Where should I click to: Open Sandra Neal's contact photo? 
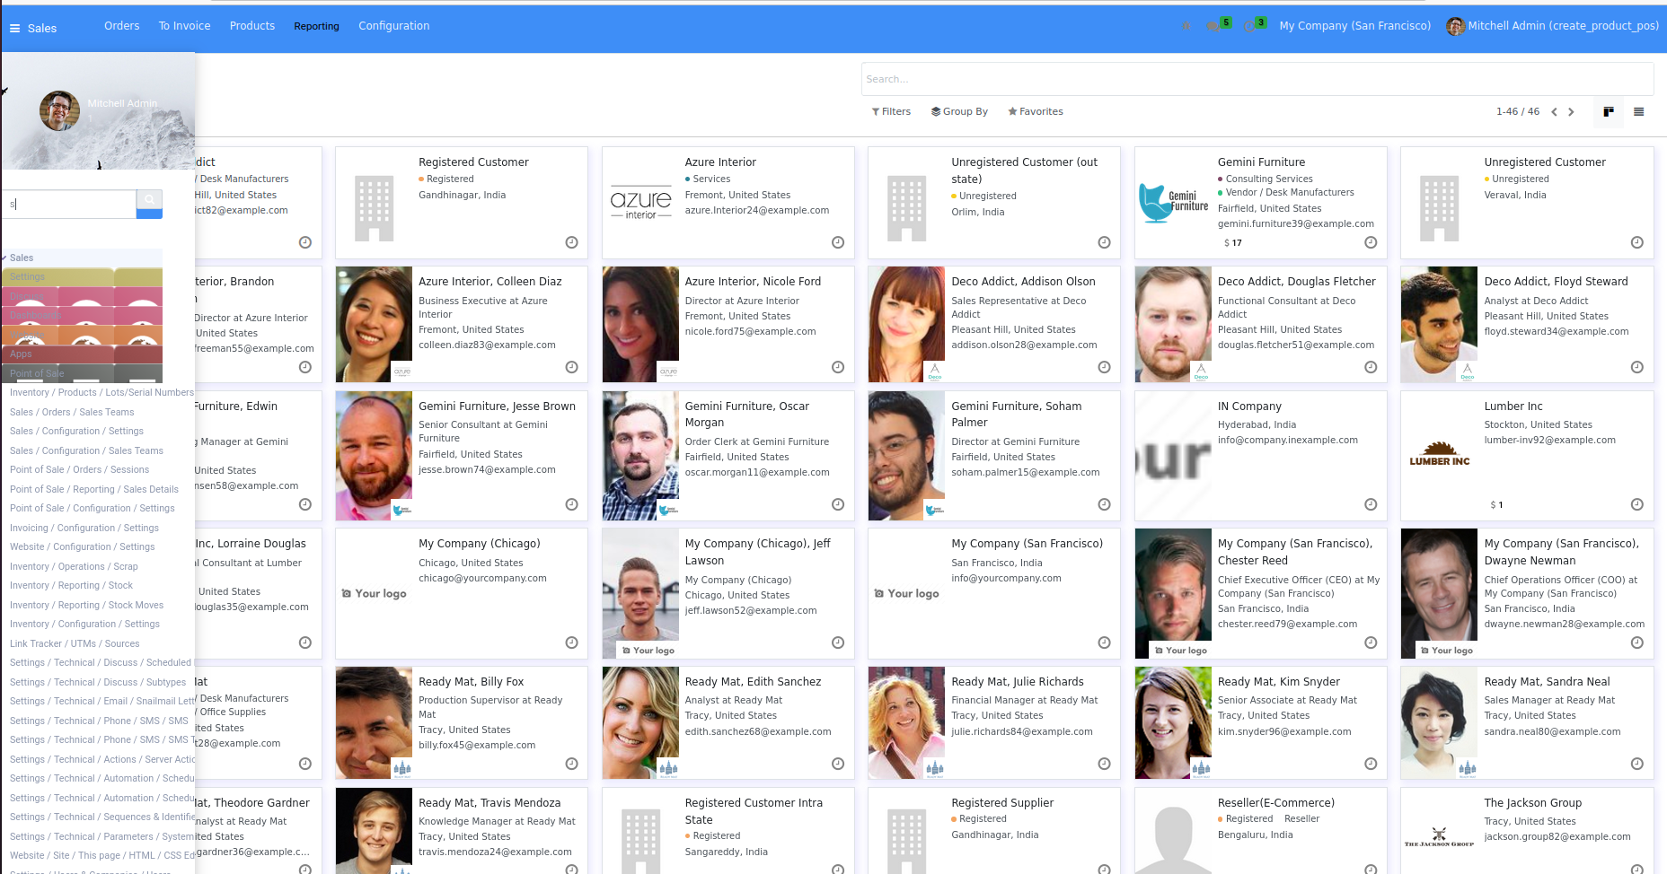pos(1439,722)
